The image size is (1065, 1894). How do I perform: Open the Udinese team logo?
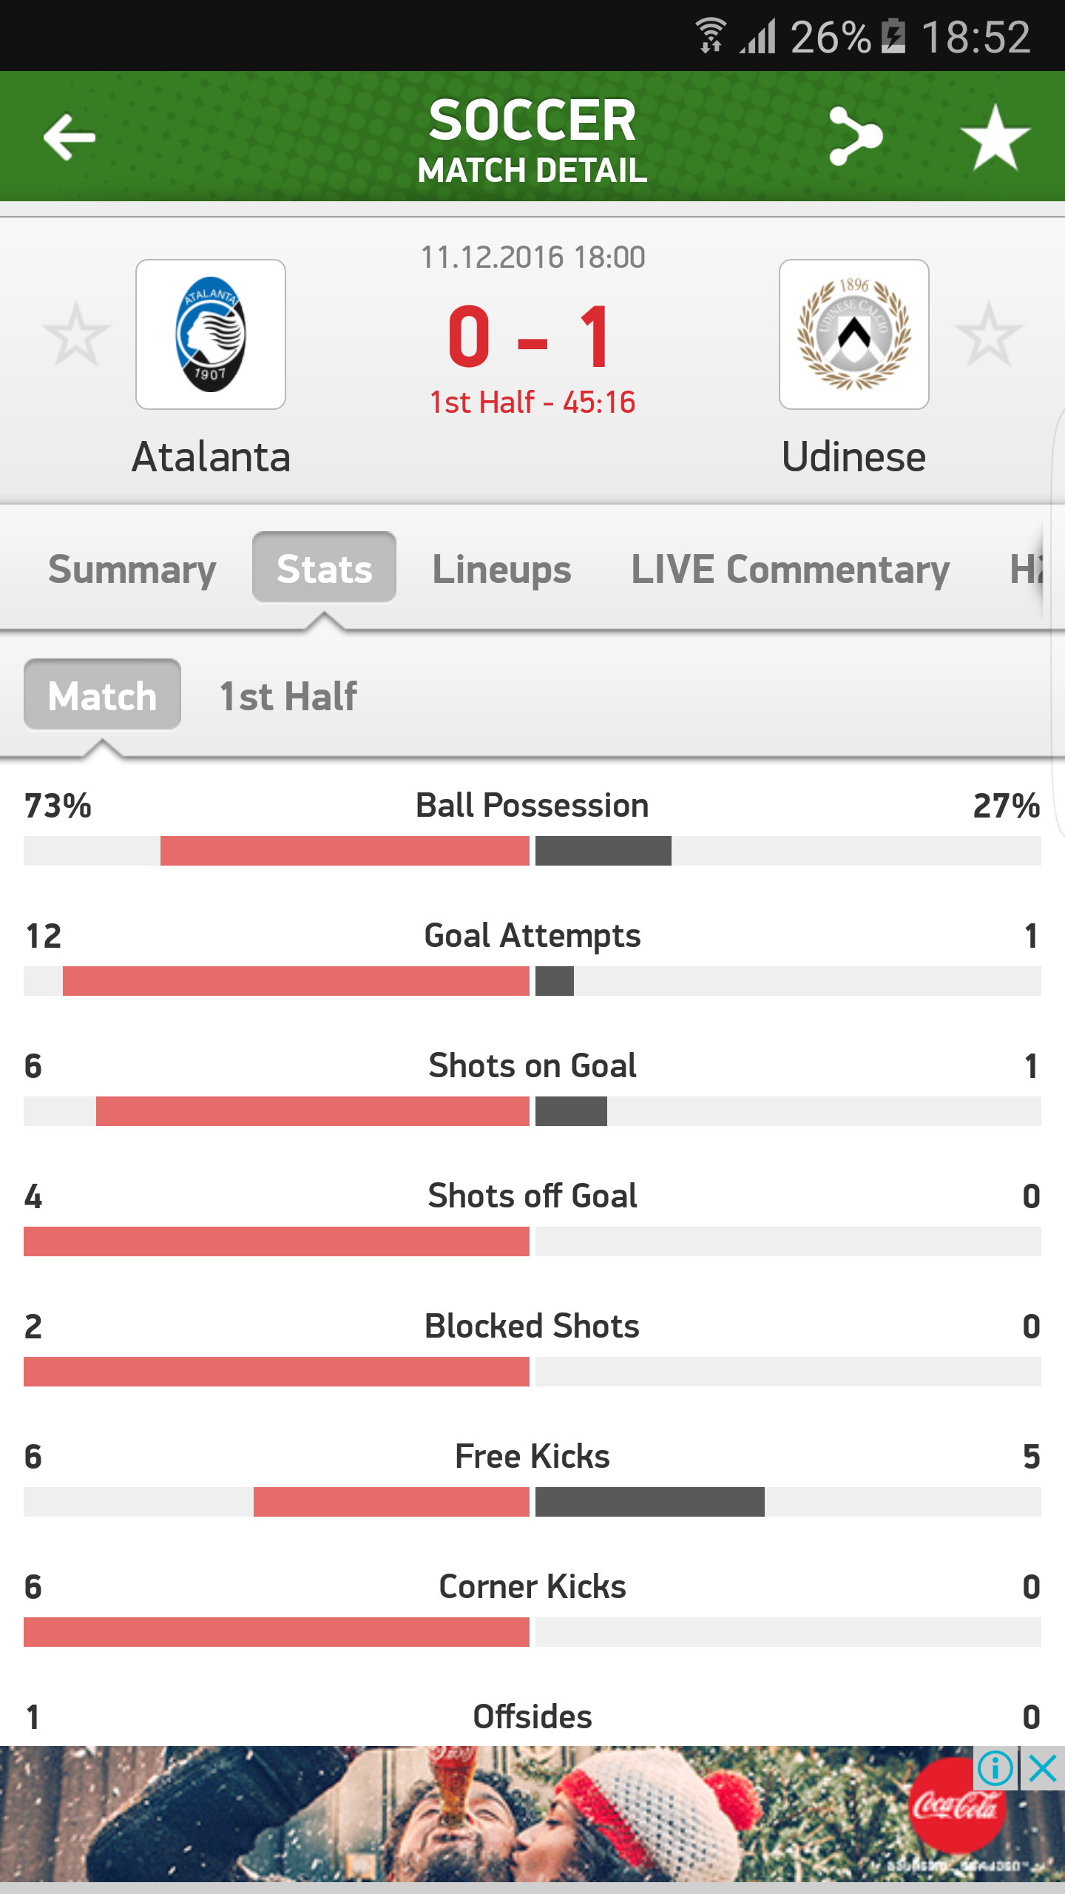tap(854, 334)
